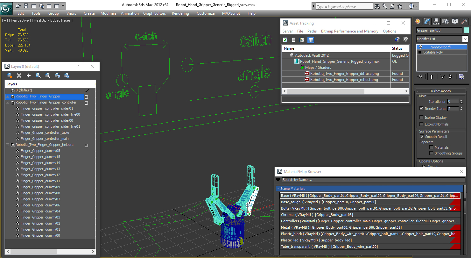Viewport: 471px width, 258px height.
Task: Open the Edit menu
Action: (x=21, y=13)
